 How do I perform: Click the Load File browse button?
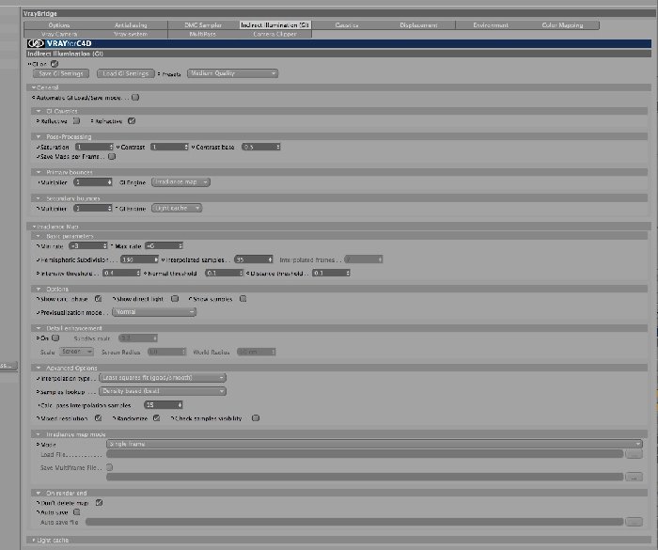point(634,454)
